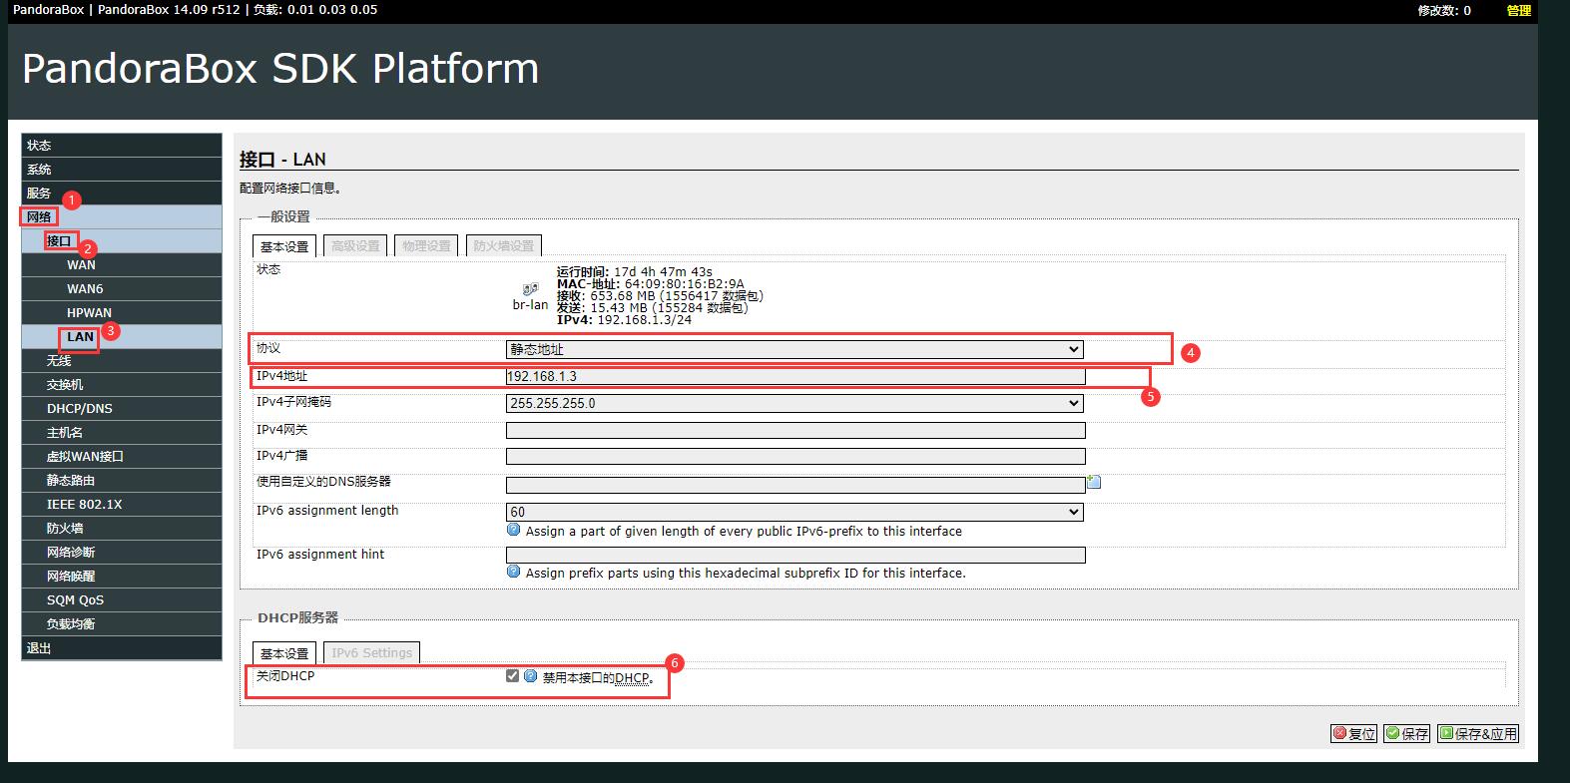Select the WAN interface in sidebar
This screenshot has height=783, width=1570.
pos(122,265)
